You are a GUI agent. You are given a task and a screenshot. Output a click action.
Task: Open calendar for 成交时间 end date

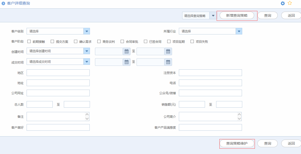tap(168, 62)
